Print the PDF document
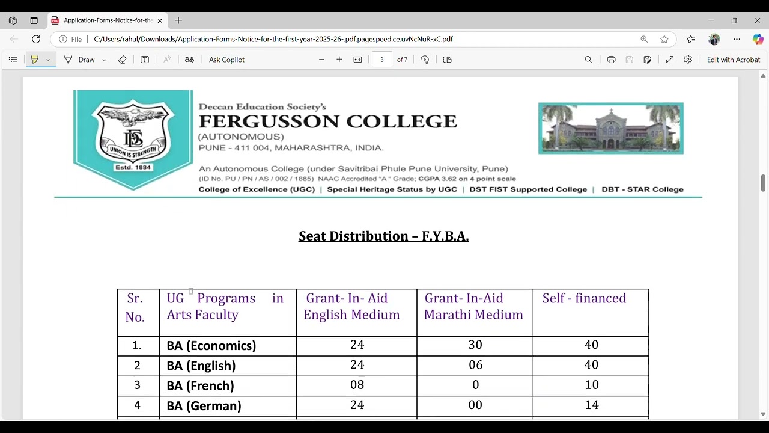 [x=611, y=60]
